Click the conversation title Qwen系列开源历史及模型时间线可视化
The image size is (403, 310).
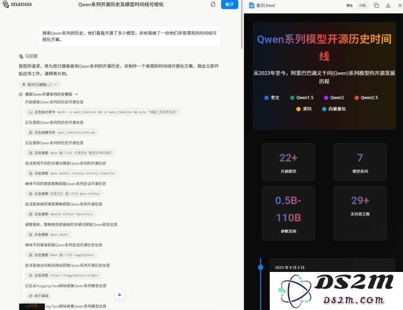121,4
